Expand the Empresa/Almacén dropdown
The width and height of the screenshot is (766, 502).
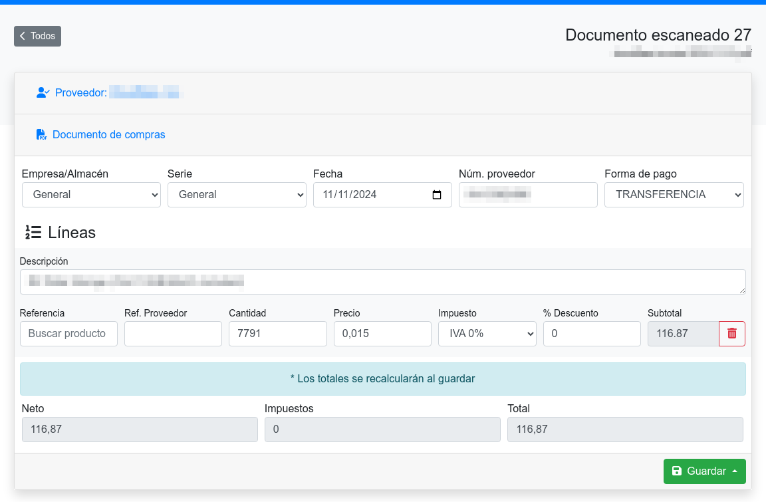pos(91,195)
